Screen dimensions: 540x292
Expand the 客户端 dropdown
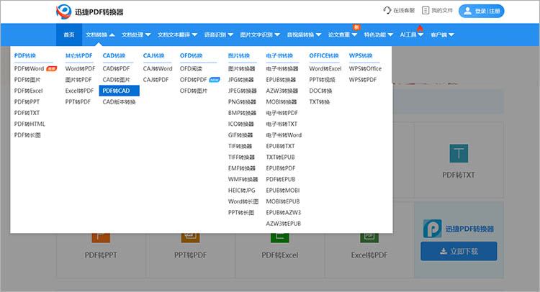pyautogui.click(x=442, y=35)
